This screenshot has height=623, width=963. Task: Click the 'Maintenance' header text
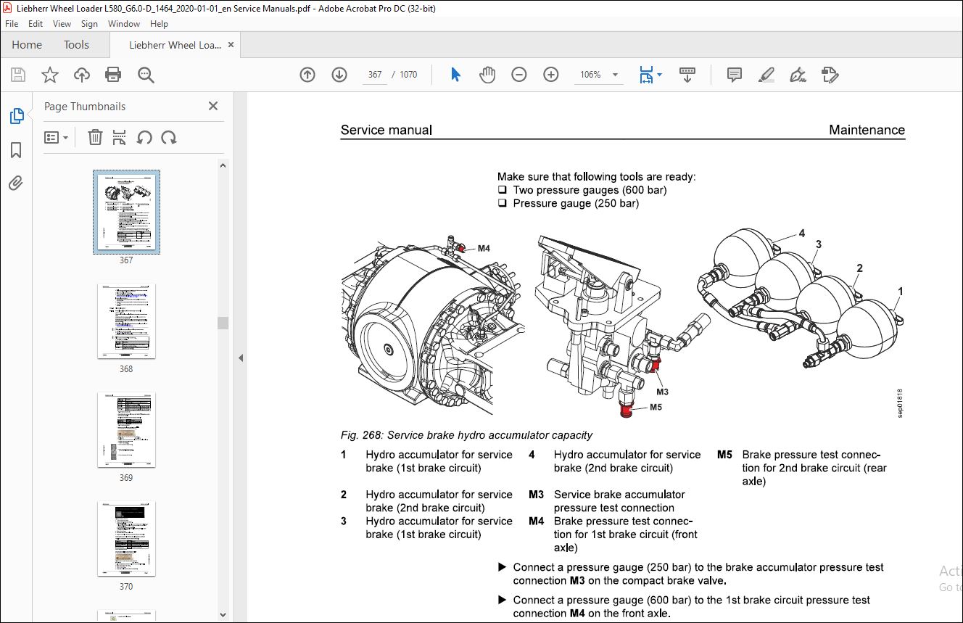point(867,131)
